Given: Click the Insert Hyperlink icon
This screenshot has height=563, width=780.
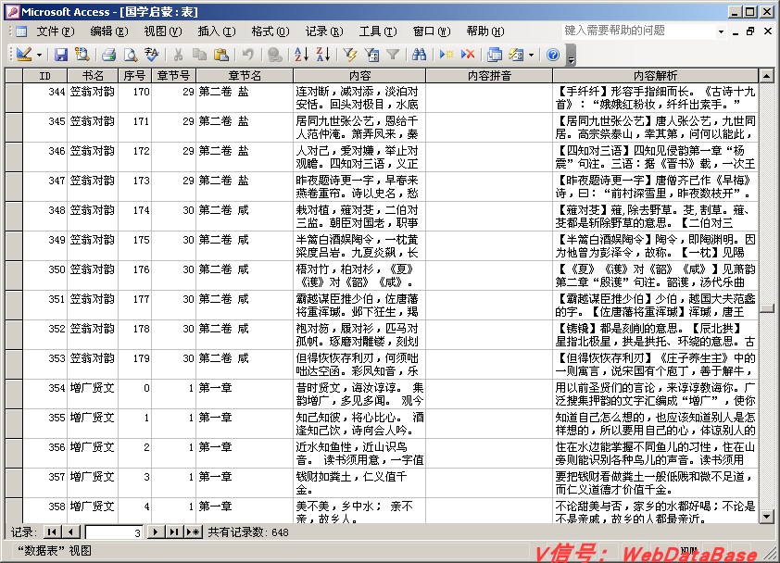Looking at the screenshot, I should (x=274, y=55).
